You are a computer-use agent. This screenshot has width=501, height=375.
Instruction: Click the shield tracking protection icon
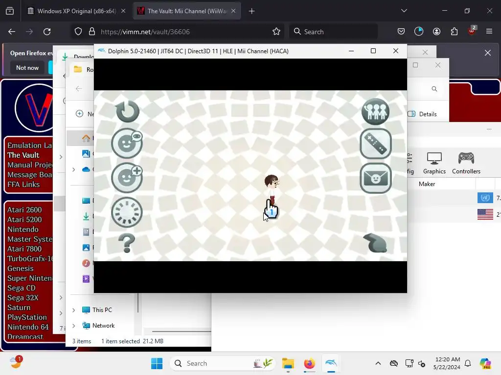[x=78, y=32]
